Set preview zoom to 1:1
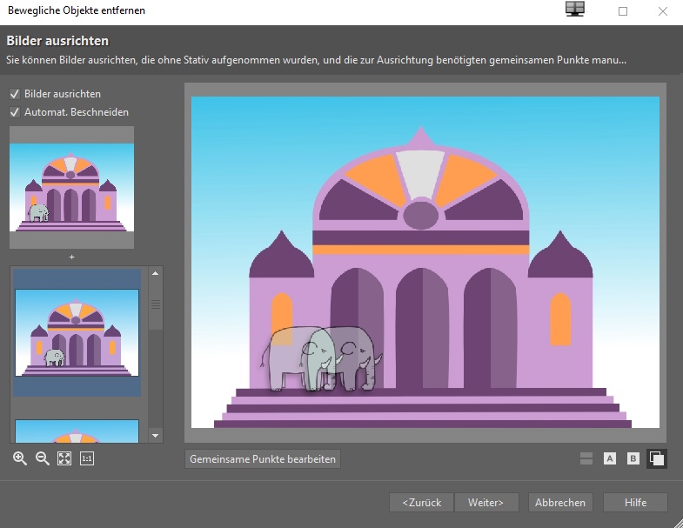 [x=87, y=458]
